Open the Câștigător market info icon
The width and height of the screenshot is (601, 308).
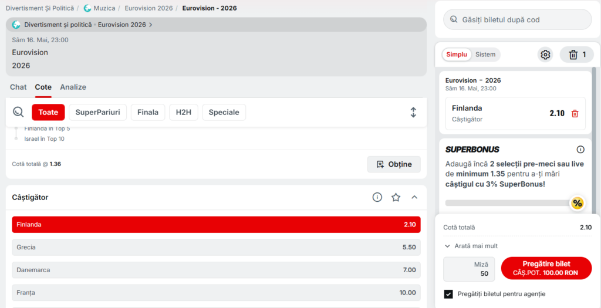(x=377, y=197)
